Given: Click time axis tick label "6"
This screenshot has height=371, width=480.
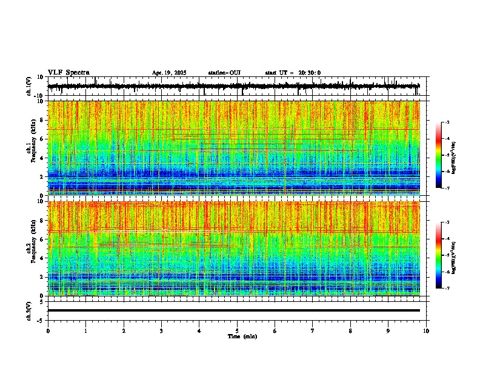Looking at the screenshot, I should [x=275, y=331].
